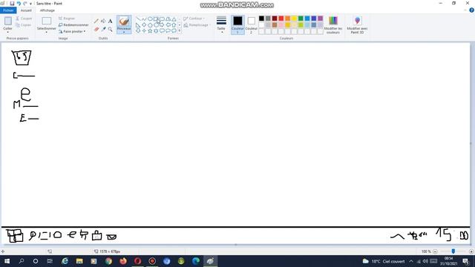The height and width of the screenshot is (267, 475).
Task: Open the Windows Start menu
Action: (7, 261)
